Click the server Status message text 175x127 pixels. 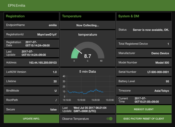(x=151, y=30)
